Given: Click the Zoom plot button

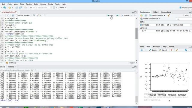Looking at the screenshot, I should coord(153,50).
